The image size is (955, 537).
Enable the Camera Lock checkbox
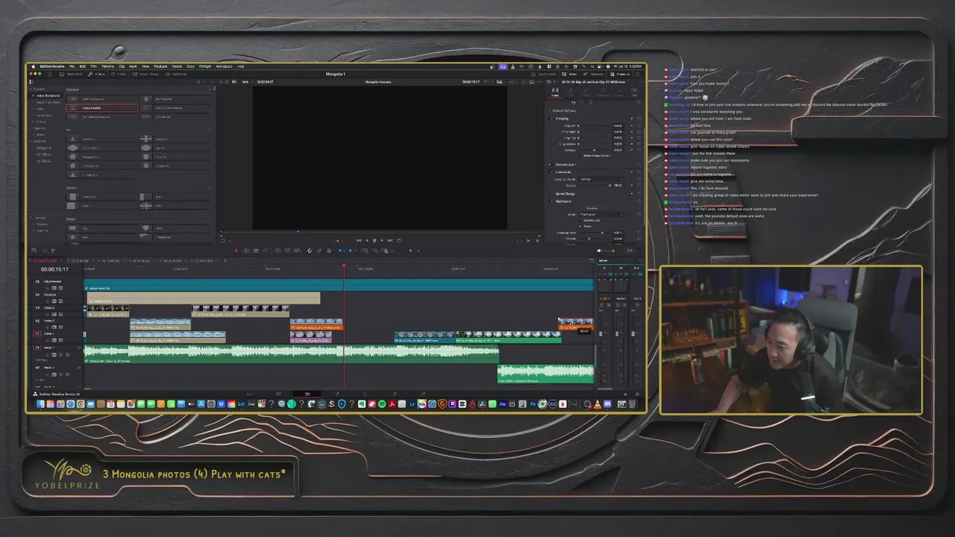pyautogui.click(x=580, y=220)
